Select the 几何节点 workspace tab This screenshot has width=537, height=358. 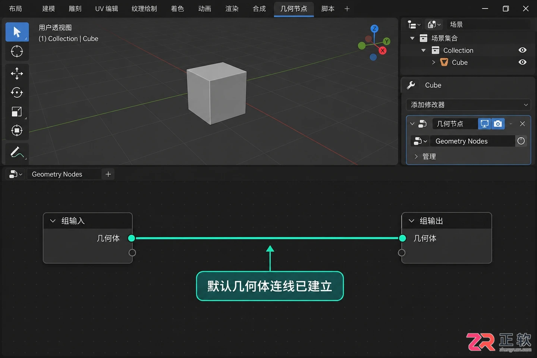[x=294, y=9]
